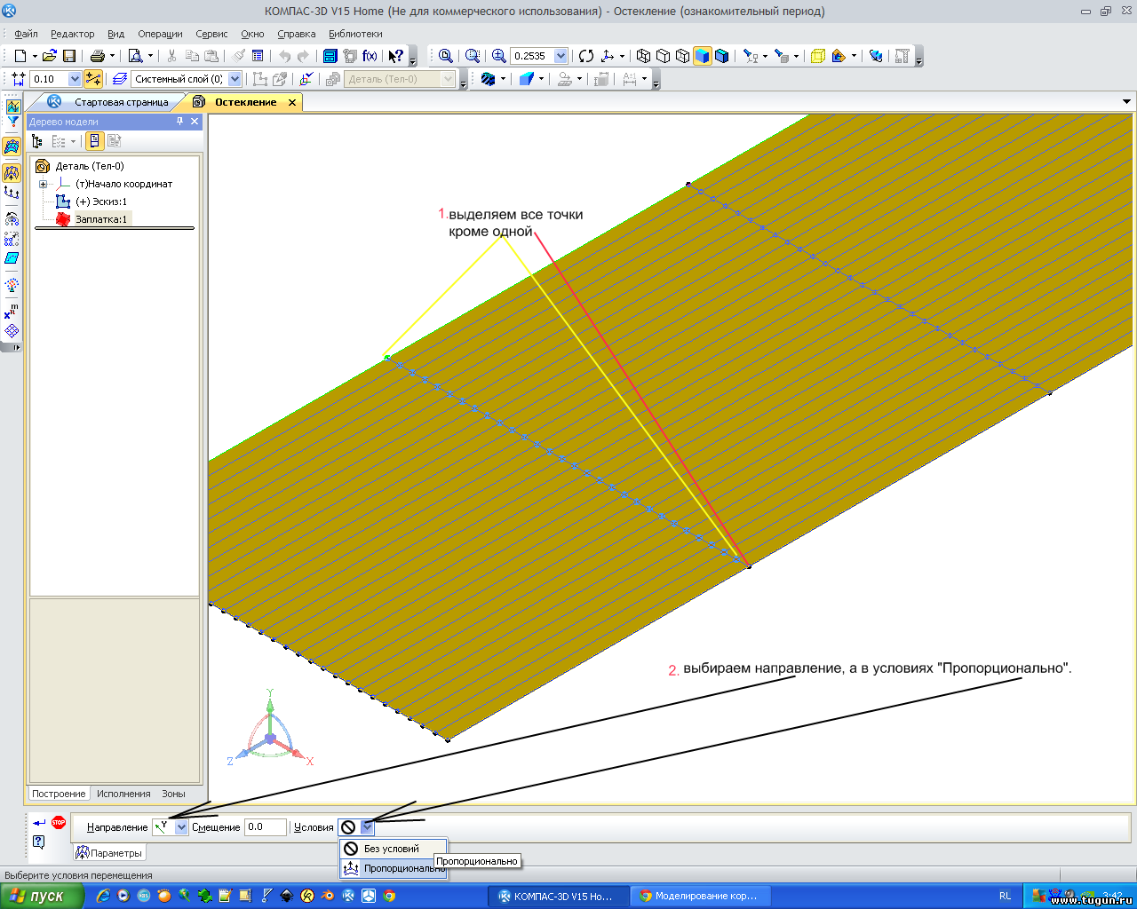1137x909 pixels.
Task: Click the RL language indicator in tray
Action: pyautogui.click(x=1005, y=896)
